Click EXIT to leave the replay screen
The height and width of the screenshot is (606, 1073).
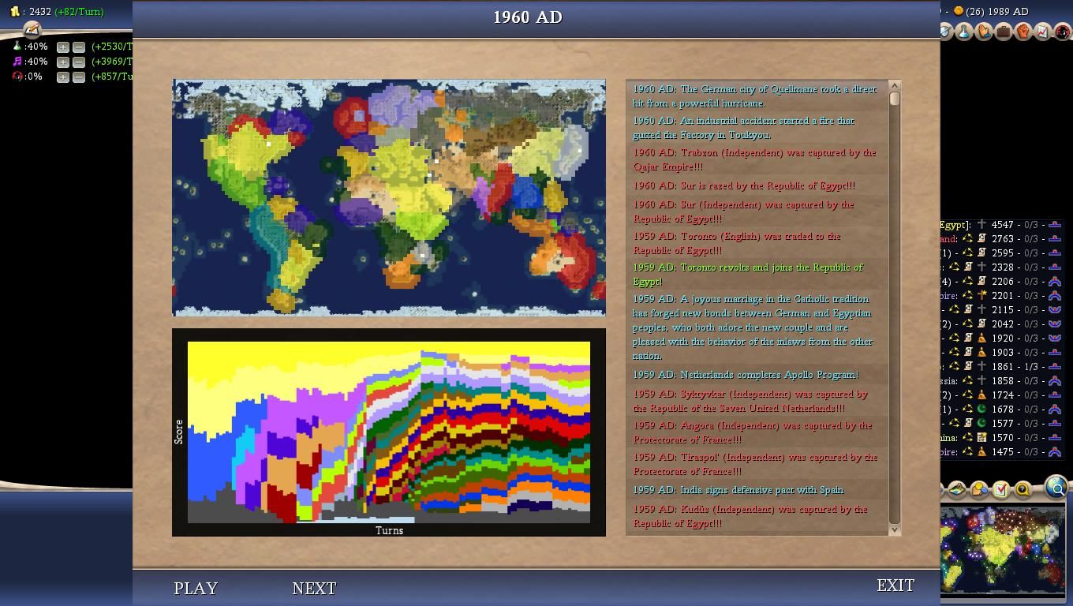pyautogui.click(x=895, y=585)
